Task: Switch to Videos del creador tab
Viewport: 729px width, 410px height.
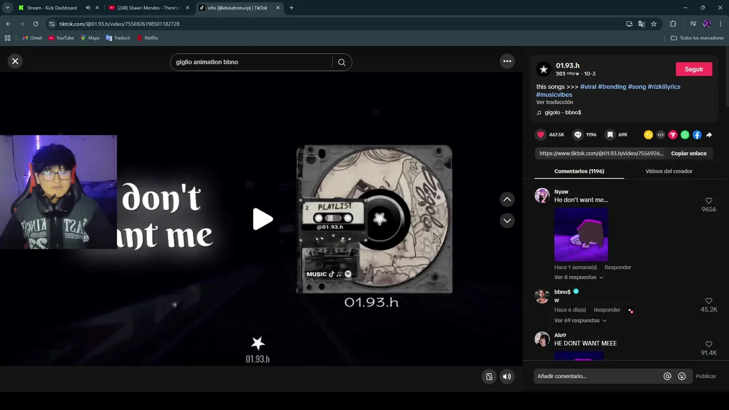Action: [669, 171]
